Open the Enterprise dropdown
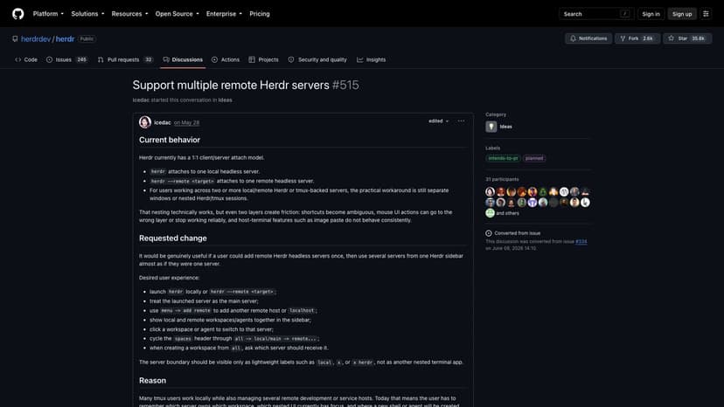The height and width of the screenshot is (407, 724). pyautogui.click(x=224, y=14)
